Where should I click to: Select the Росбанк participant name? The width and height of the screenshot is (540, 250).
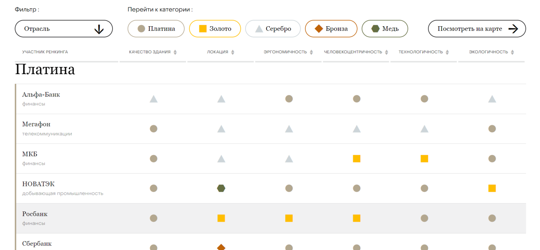pyautogui.click(x=35, y=214)
